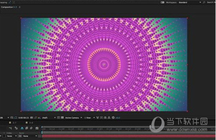The width and height of the screenshot is (216, 140).
Task: Open the Active Camera dropdown
Action: (73, 118)
